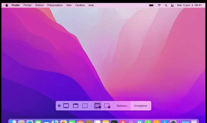Launch Safari from the Dock
207x123 pixels.
point(30,122)
